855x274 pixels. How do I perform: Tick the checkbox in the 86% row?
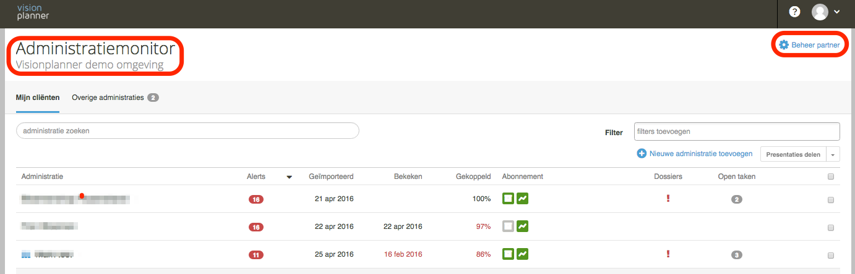point(831,255)
